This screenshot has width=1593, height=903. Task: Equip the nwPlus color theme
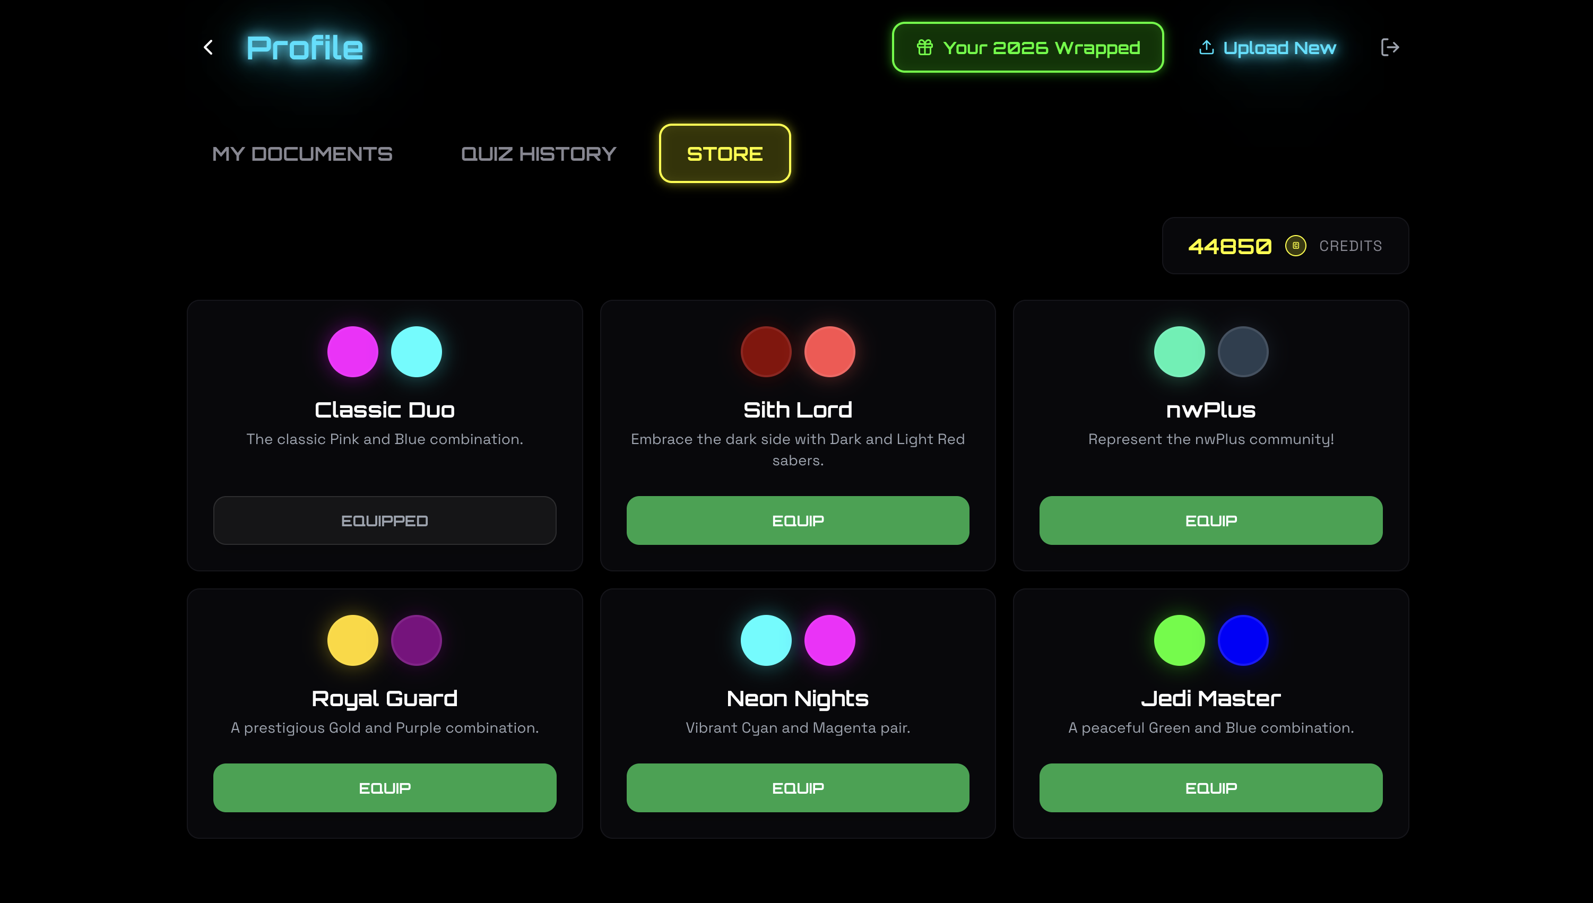coord(1210,520)
